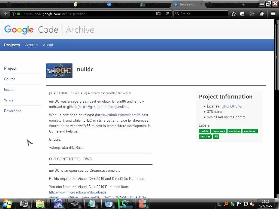
Task: Go back with the browser back arrow
Action: pos(6,14)
